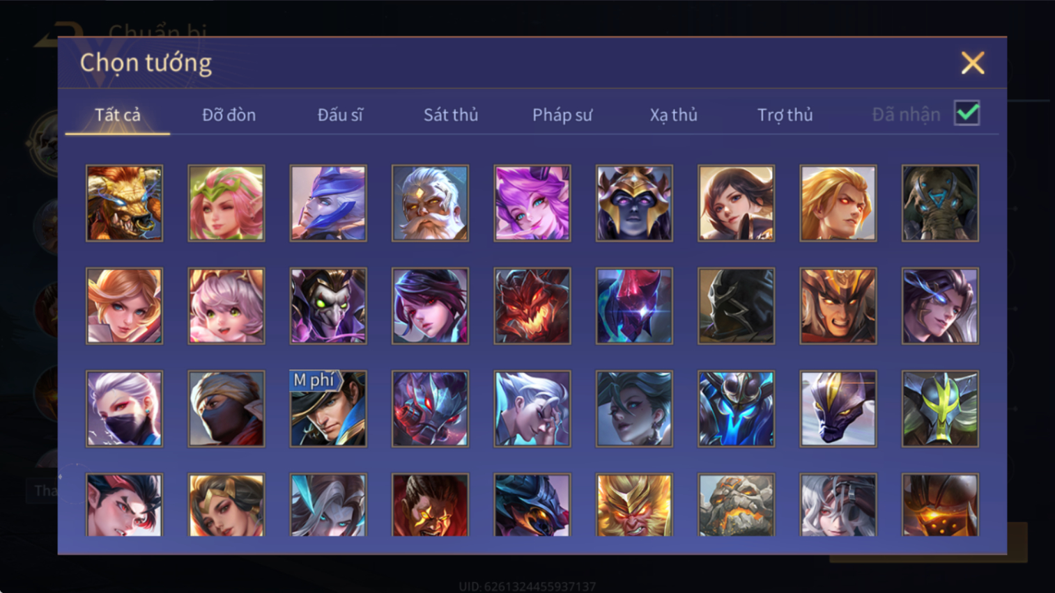
Task: Switch to the Đỡ đòn tab
Action: (x=229, y=115)
